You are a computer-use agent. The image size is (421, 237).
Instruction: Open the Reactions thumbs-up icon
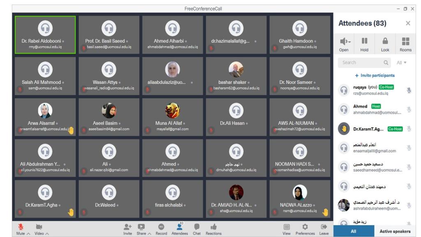click(x=213, y=227)
